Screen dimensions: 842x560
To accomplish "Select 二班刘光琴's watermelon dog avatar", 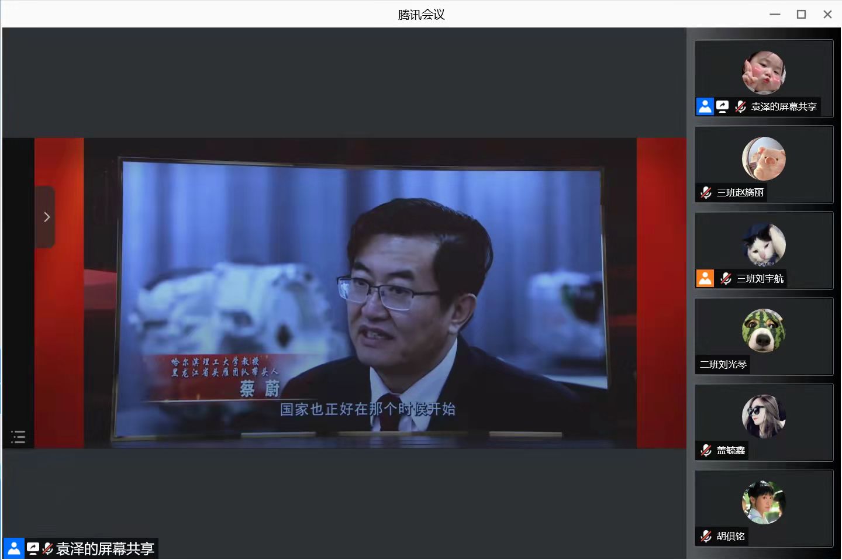I will click(x=764, y=330).
